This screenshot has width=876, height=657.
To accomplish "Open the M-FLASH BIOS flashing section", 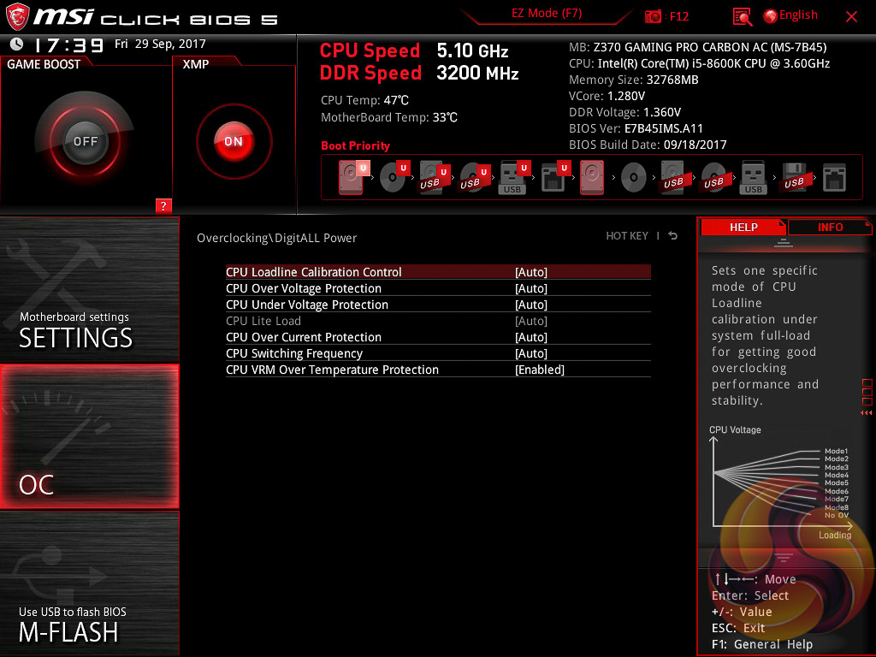I will (89, 583).
